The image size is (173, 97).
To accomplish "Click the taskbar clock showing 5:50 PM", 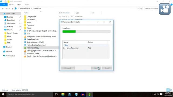I will (x=168, y=94).
